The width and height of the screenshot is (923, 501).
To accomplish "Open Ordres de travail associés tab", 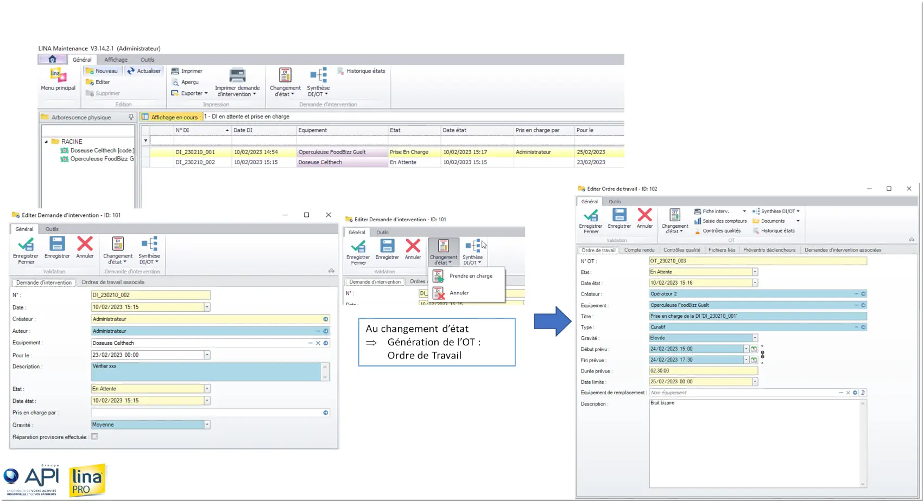I will 113,282.
